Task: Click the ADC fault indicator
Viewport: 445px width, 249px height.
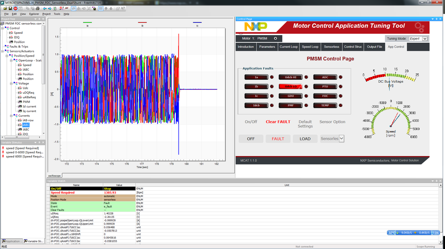Action: (x=325, y=77)
